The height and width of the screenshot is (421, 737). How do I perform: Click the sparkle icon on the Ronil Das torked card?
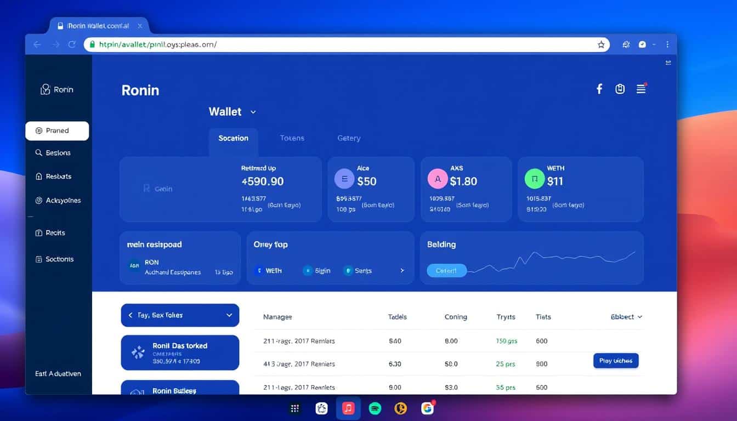click(138, 352)
